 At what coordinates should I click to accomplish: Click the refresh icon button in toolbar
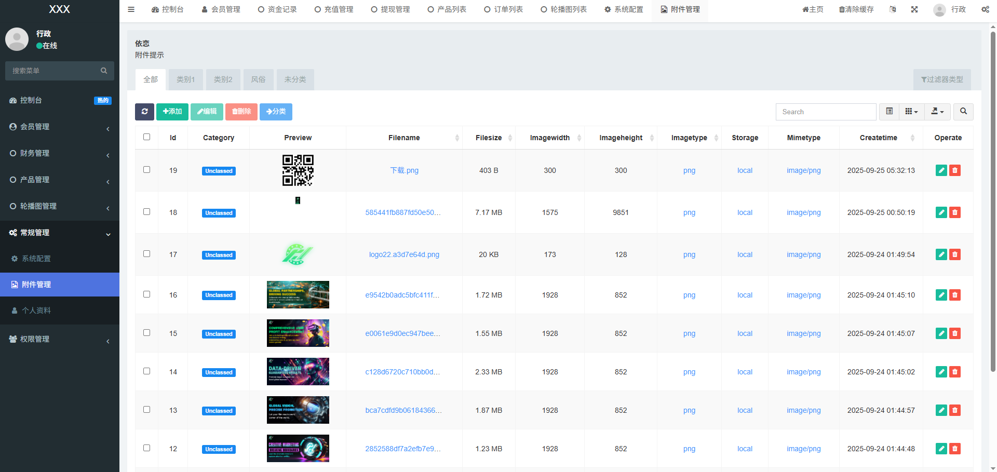point(144,112)
